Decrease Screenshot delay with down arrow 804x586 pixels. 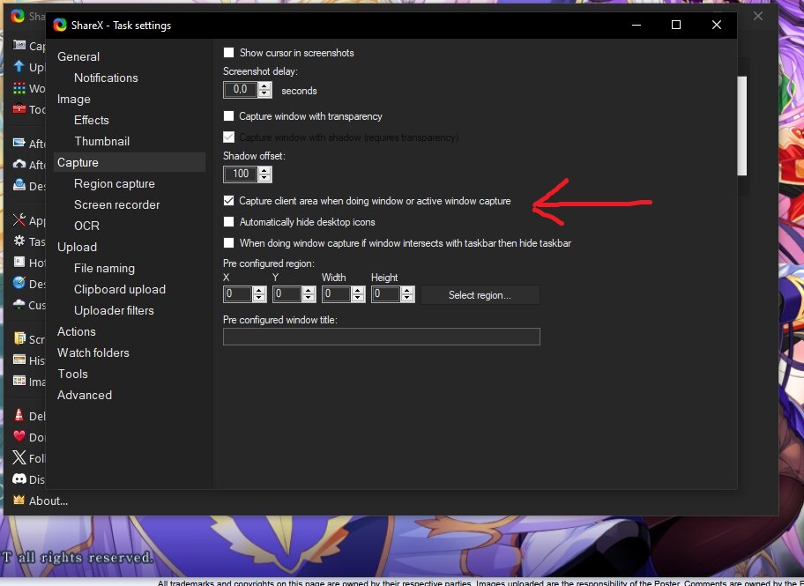pos(264,93)
